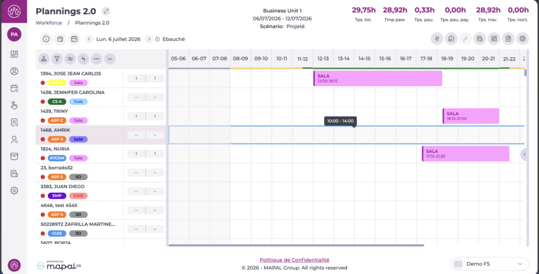Expand Plannings 2.0 to fullscreen
539x274 pixels.
[x=106, y=12]
